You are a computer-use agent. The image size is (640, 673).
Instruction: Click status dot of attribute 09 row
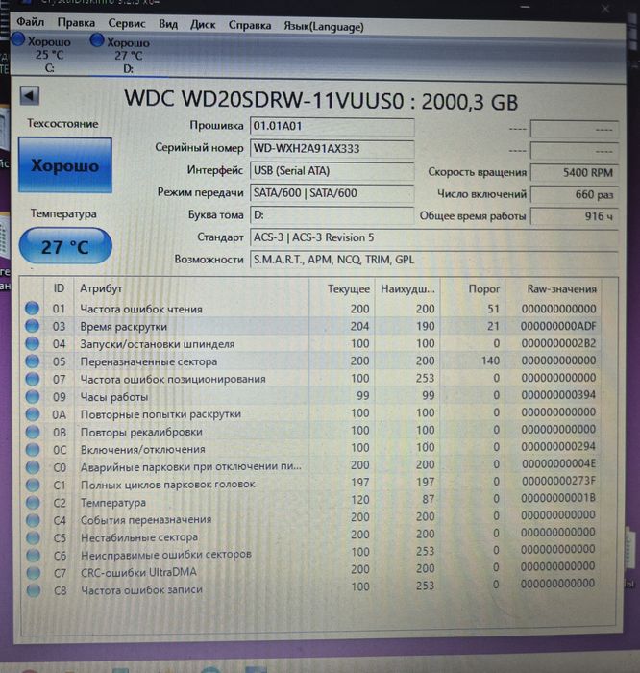(x=33, y=396)
